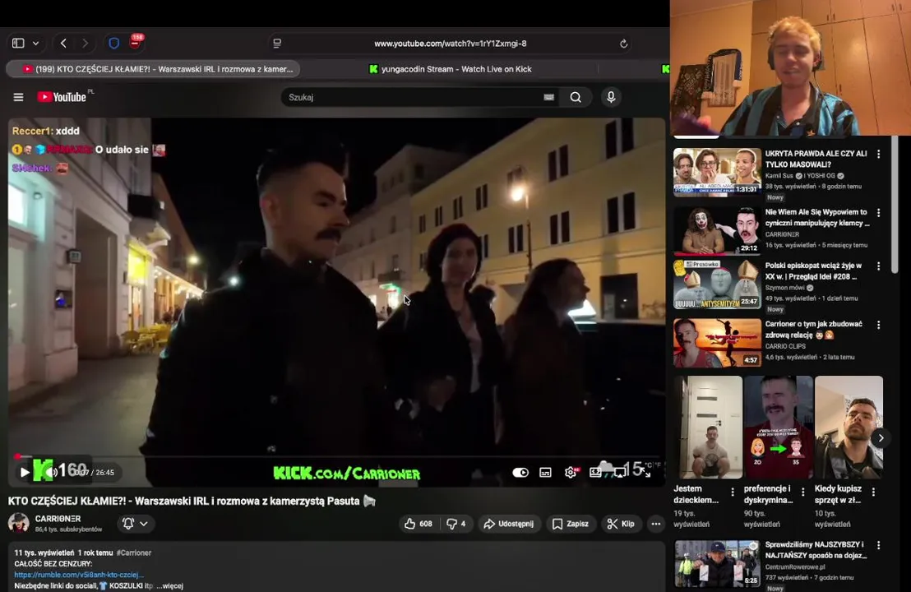Open the Szymon mówi channel name

[785, 288]
